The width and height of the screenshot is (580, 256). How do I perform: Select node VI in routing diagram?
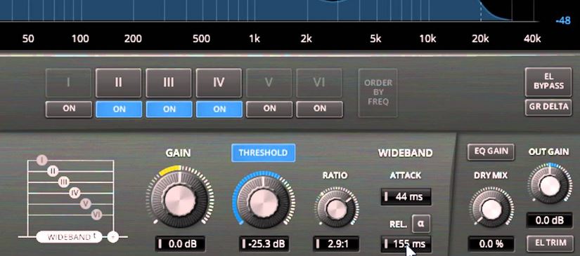(x=96, y=214)
